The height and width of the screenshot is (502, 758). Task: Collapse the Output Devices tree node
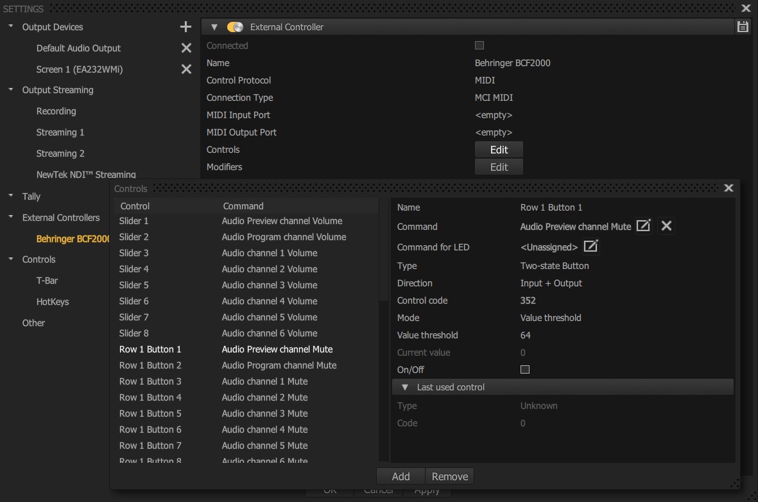point(11,26)
